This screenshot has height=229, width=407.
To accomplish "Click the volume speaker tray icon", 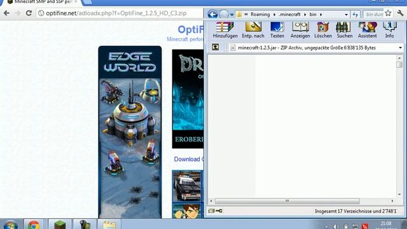I will 336,226.
